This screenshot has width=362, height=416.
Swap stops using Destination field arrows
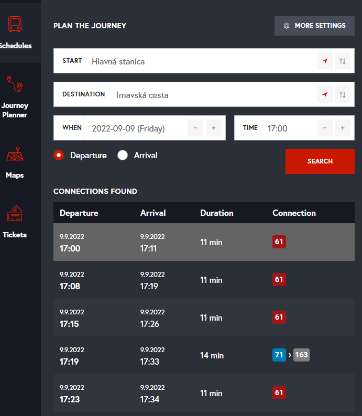click(x=343, y=95)
